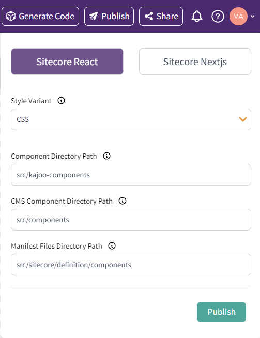Click CMS Component Directory Path info icon

pyautogui.click(x=123, y=201)
